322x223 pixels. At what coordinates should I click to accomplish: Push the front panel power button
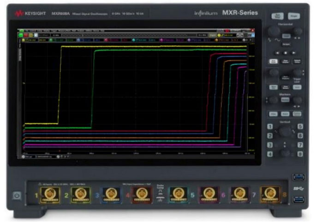17,195
